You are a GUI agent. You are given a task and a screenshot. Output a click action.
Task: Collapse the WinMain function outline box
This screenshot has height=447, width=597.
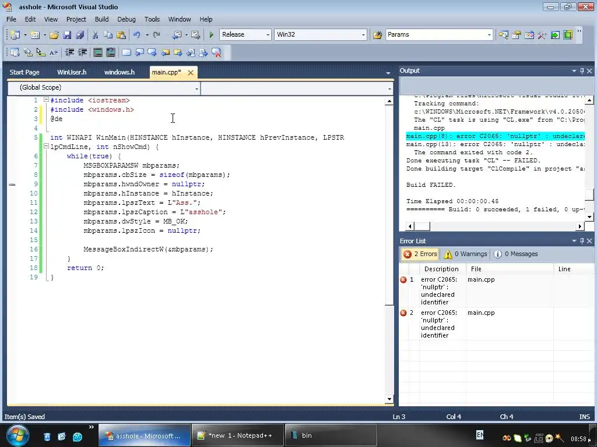[x=46, y=146]
